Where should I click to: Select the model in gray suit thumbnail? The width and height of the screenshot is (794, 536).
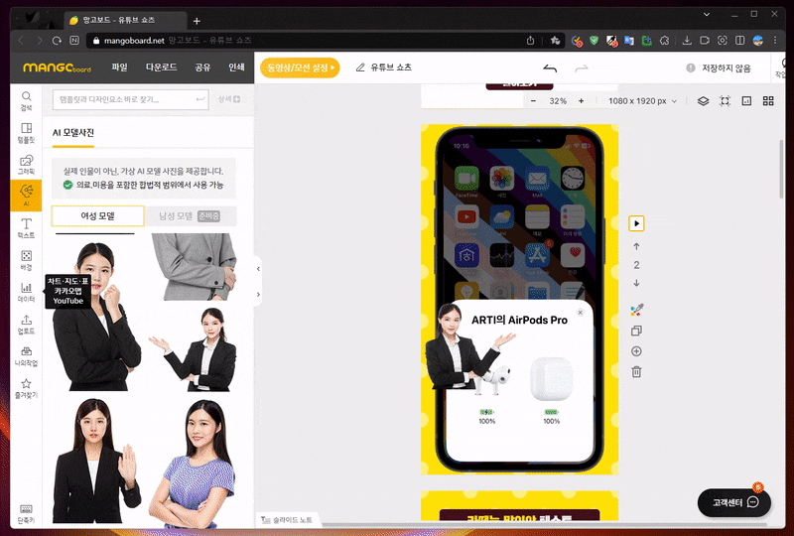[x=195, y=266]
